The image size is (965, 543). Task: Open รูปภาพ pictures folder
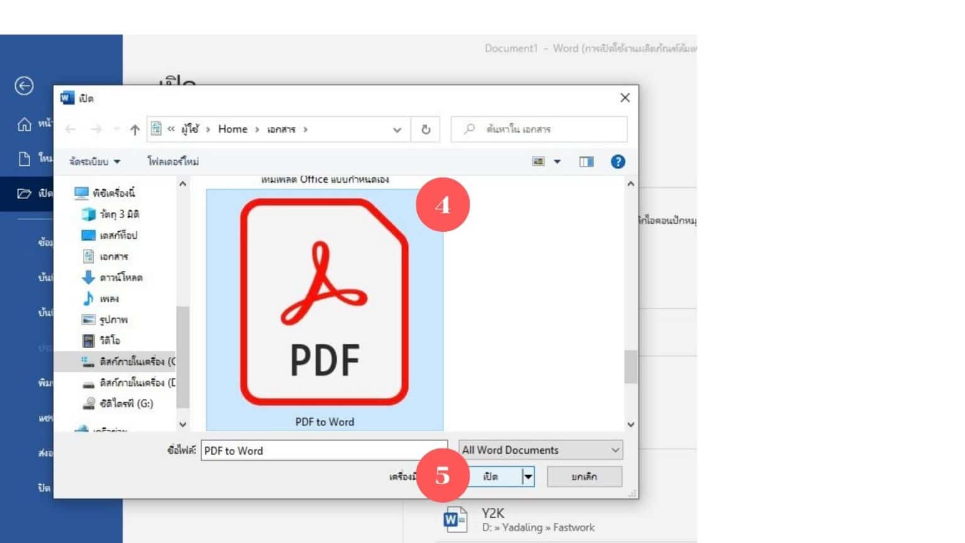pyautogui.click(x=104, y=319)
